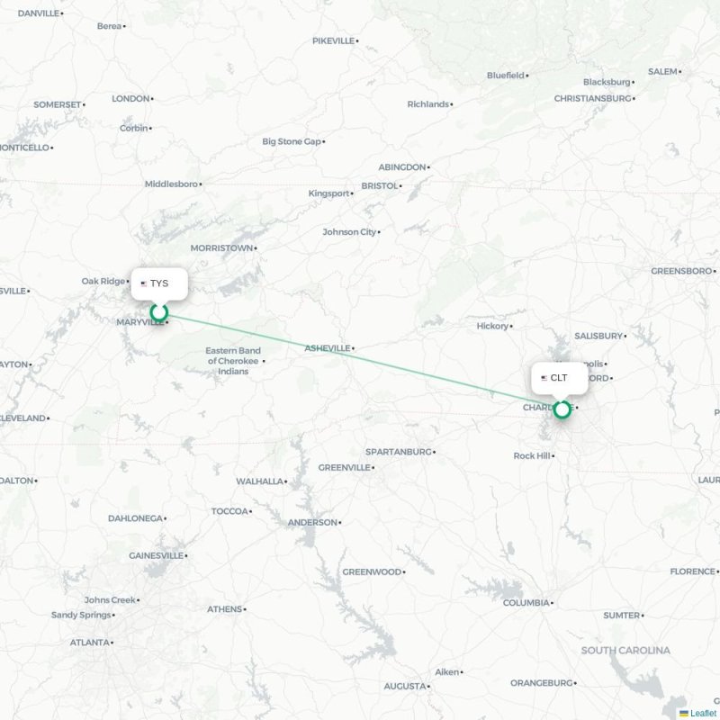This screenshot has width=720, height=720.
Task: Click the GREENSBORO city label
Action: (681, 271)
